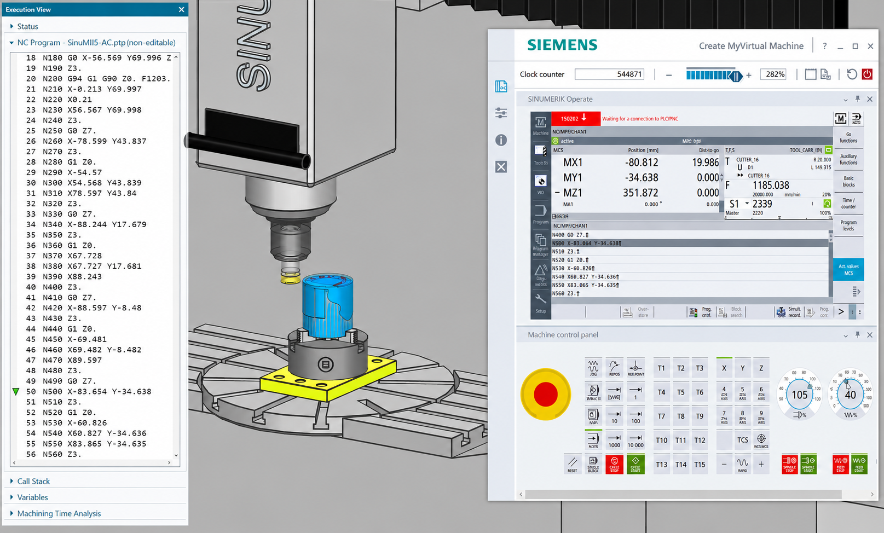Collapse the NC Program section

click(x=12, y=42)
